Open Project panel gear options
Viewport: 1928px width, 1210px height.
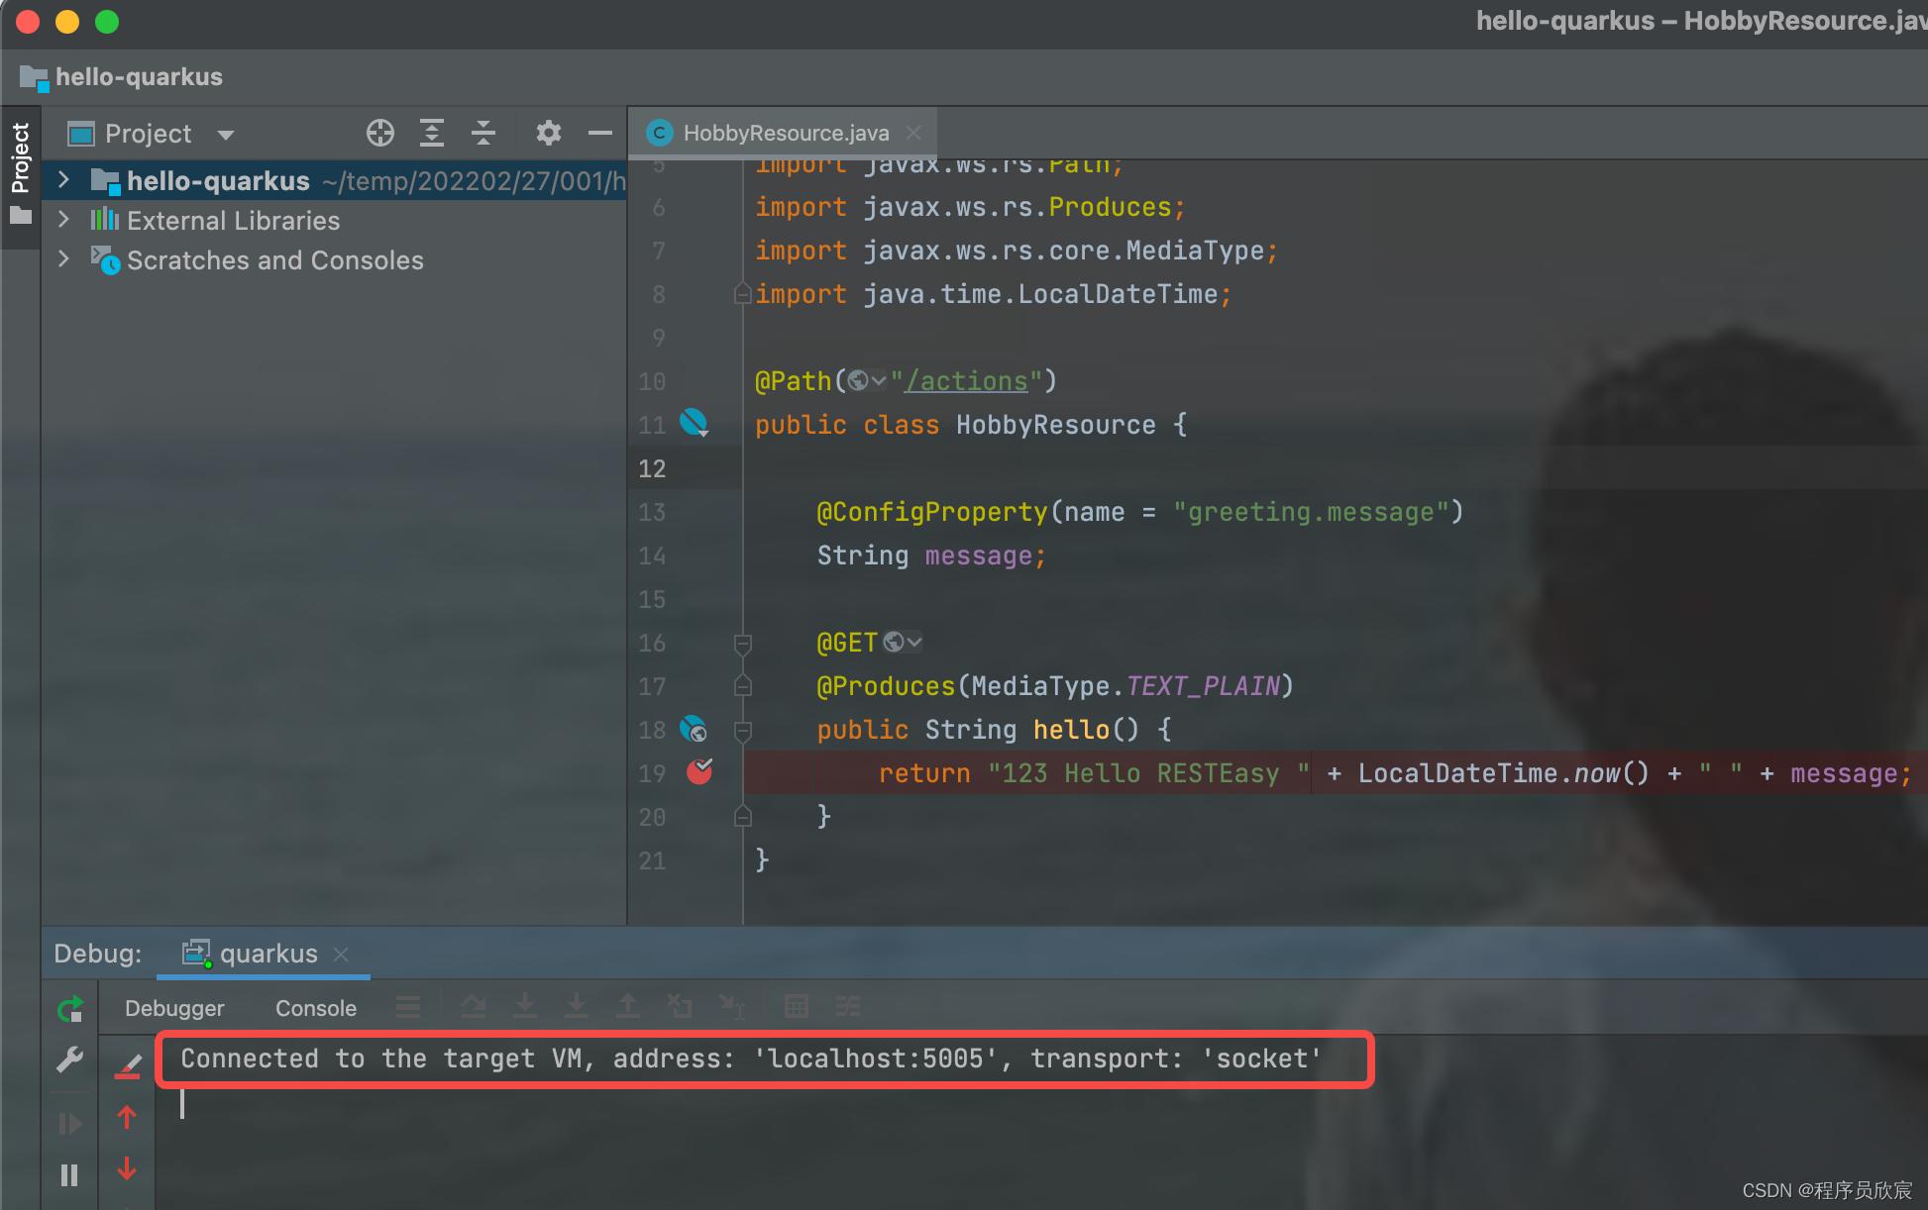coord(548,133)
